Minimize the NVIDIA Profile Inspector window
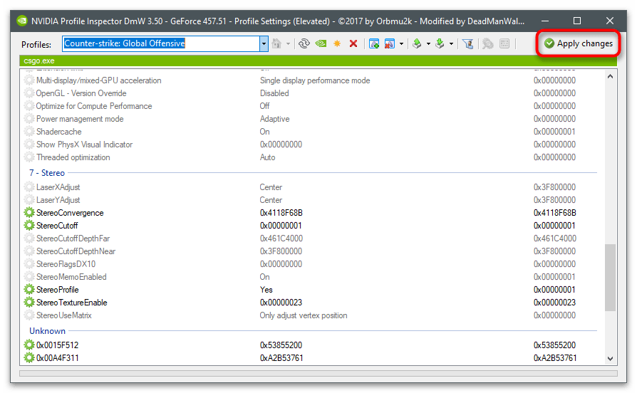 [x=545, y=21]
